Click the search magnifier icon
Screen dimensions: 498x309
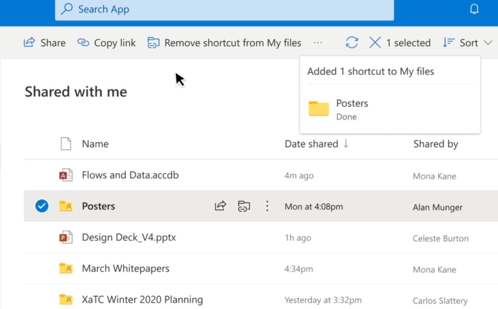tap(66, 9)
